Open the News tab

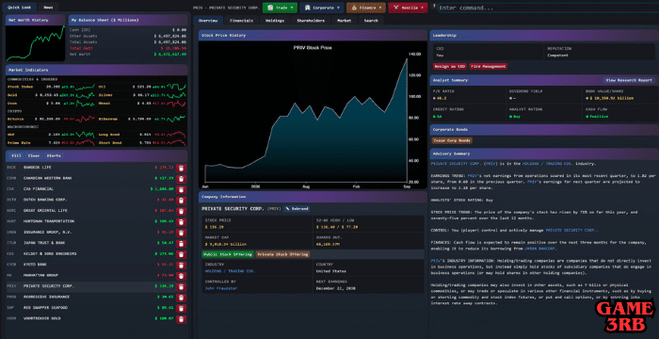point(48,8)
